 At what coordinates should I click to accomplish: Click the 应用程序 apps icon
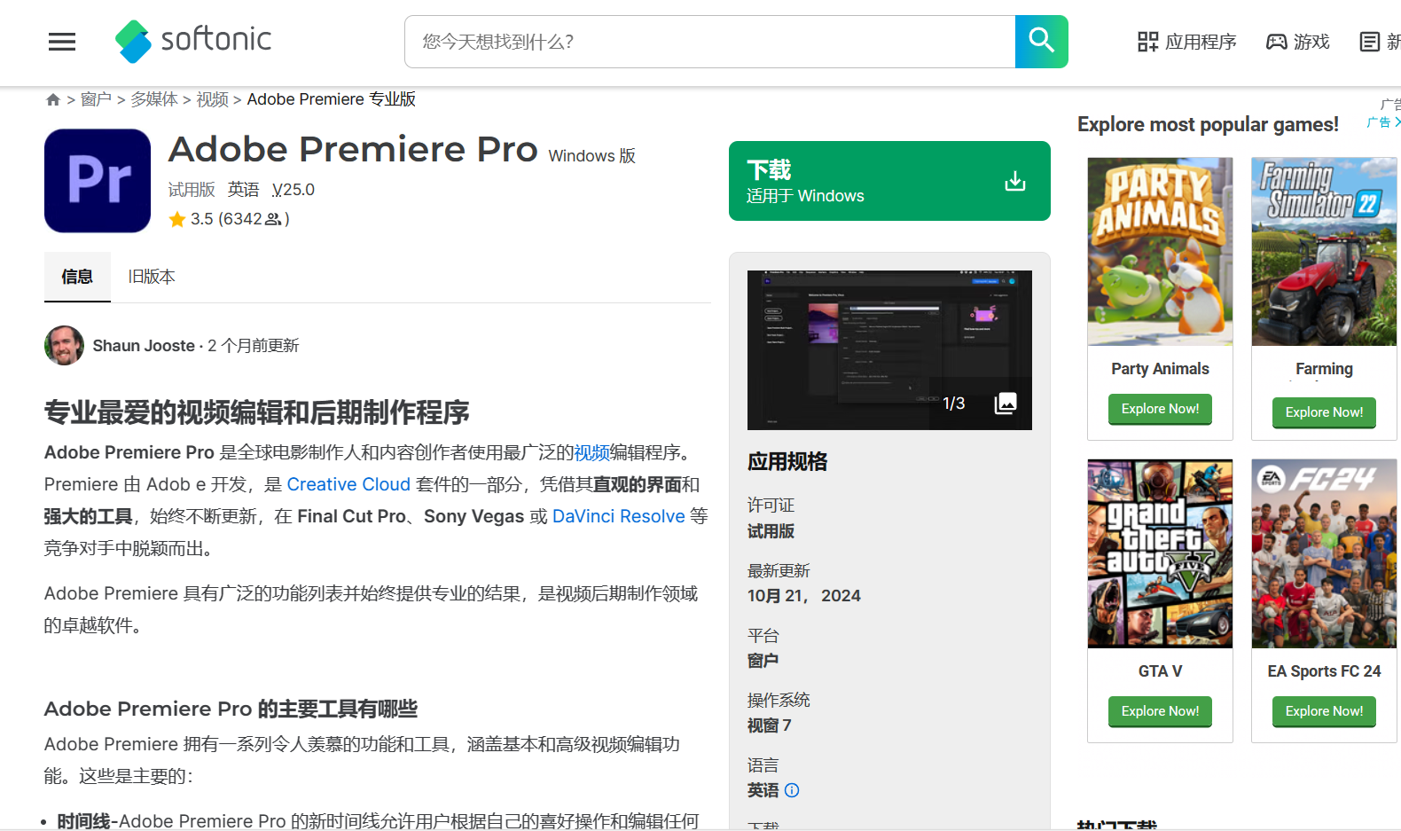[x=1148, y=42]
